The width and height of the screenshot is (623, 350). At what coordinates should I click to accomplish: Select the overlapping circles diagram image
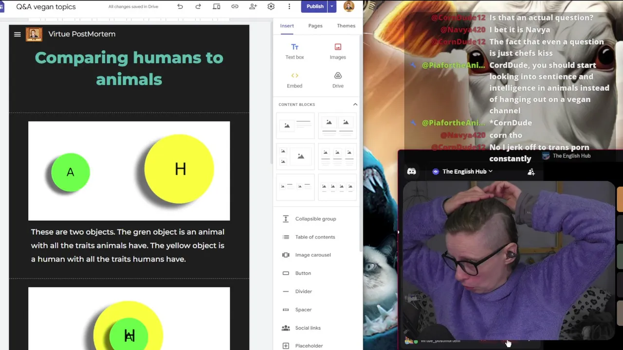click(129, 318)
